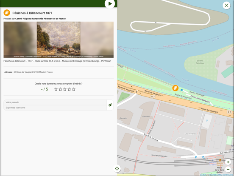Click the painting caption below the image
This screenshot has width=234, height=176.
[x=57, y=61]
